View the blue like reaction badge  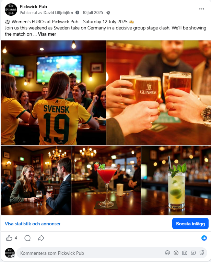(204, 238)
